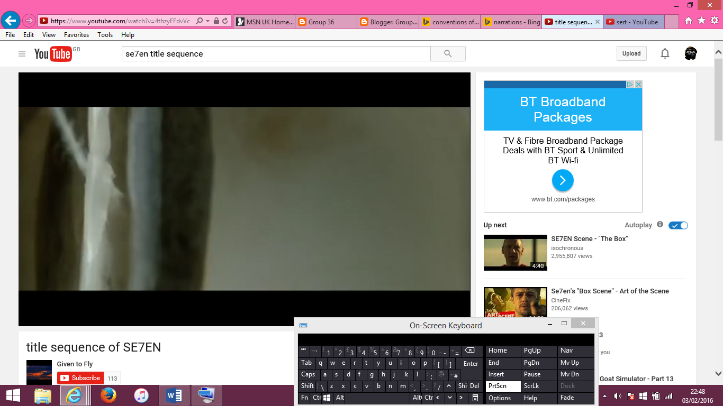The height and width of the screenshot is (406, 723).
Task: Click the Upload button
Action: tap(631, 53)
